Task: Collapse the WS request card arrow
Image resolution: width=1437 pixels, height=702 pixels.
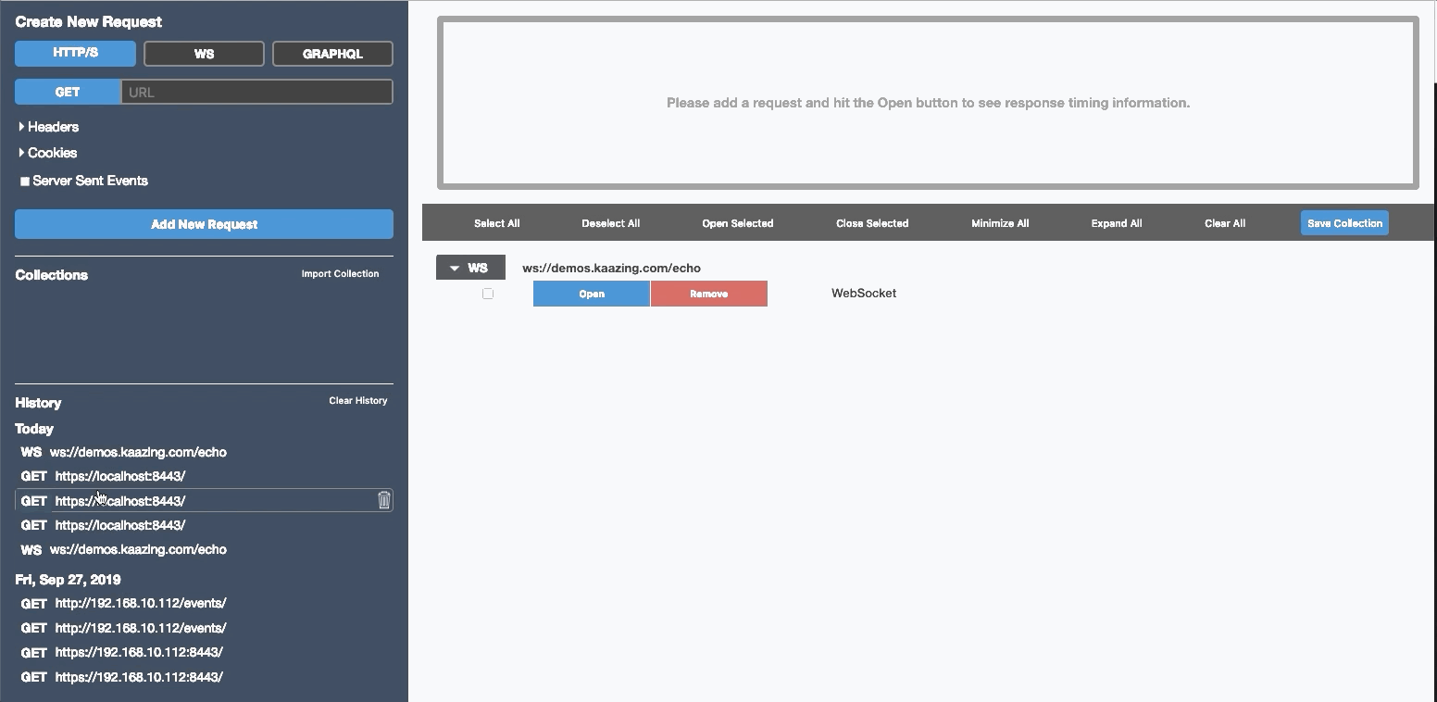Action: pos(455,269)
